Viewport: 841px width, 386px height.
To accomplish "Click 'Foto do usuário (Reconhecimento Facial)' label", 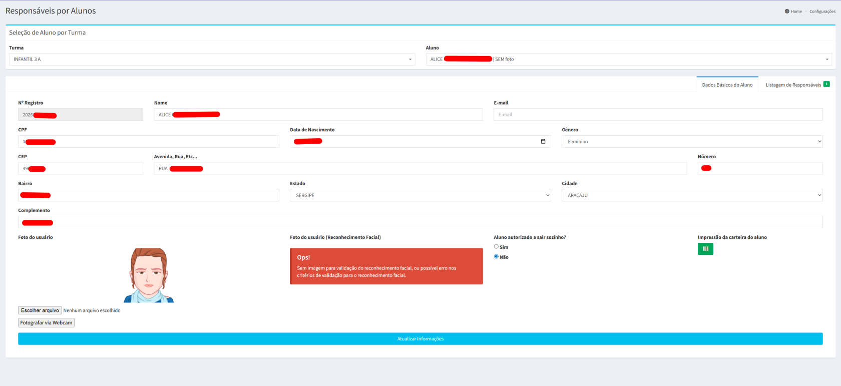I will (335, 237).
